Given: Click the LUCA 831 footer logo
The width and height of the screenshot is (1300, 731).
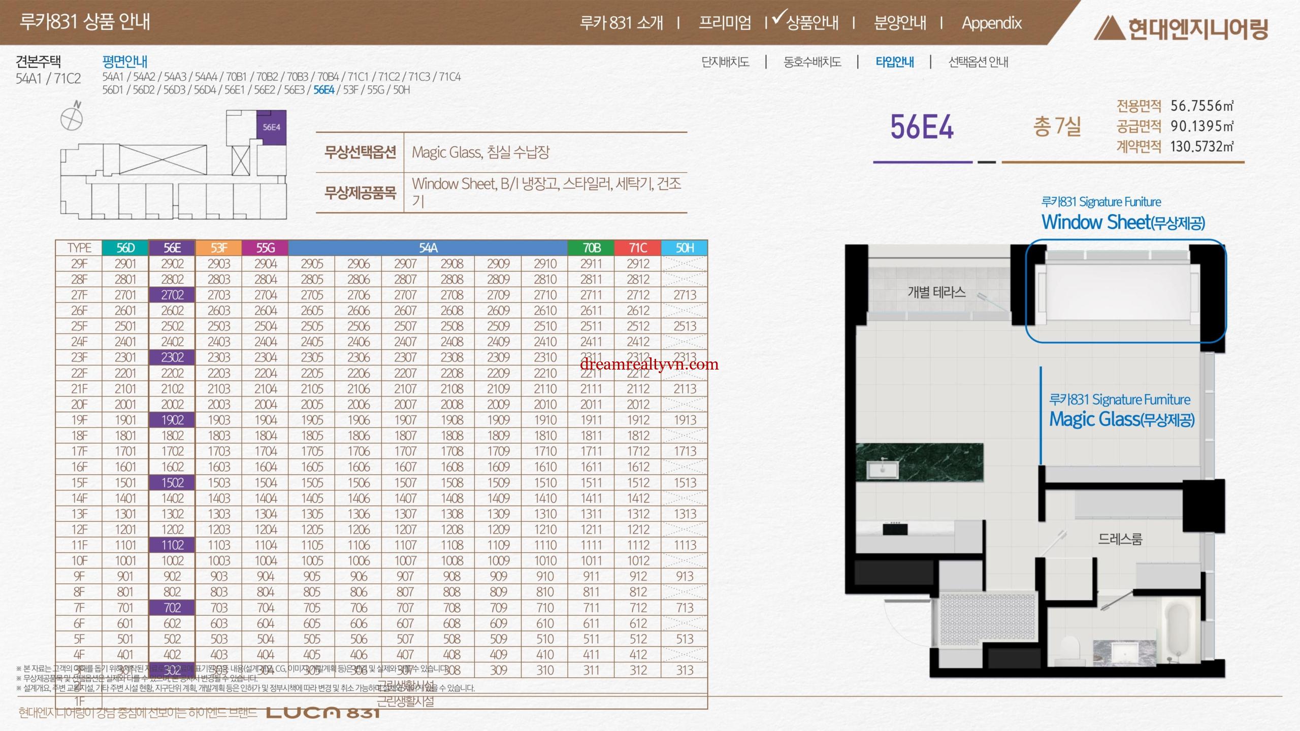Looking at the screenshot, I should [x=323, y=712].
